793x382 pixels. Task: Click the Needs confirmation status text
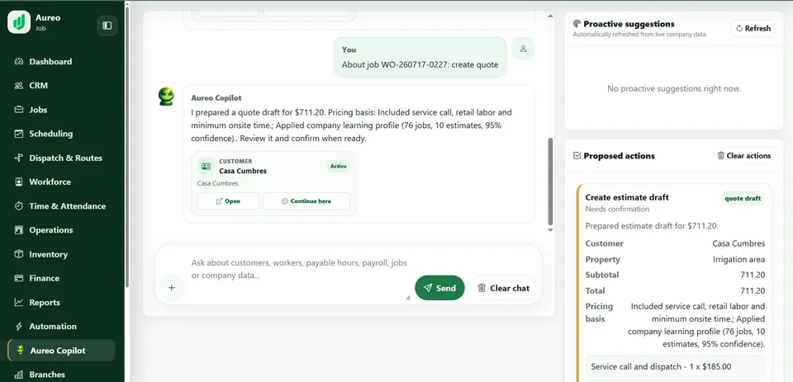[x=617, y=210]
